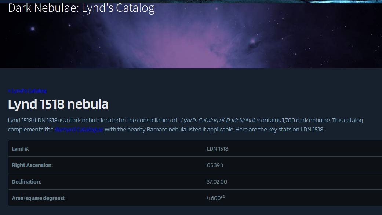Click 'Lynd 1518 (LDN 1518)' at paragraph start
The height and width of the screenshot is (215, 382).
point(33,121)
